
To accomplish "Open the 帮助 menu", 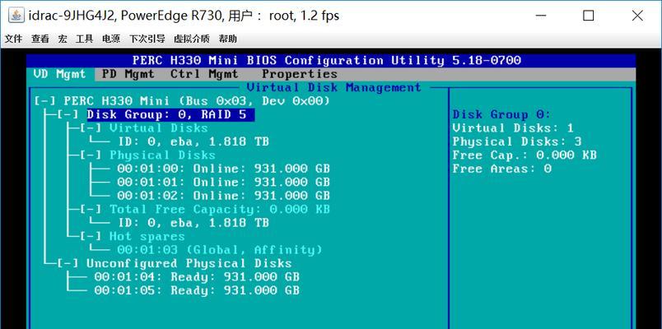I will coord(227,39).
